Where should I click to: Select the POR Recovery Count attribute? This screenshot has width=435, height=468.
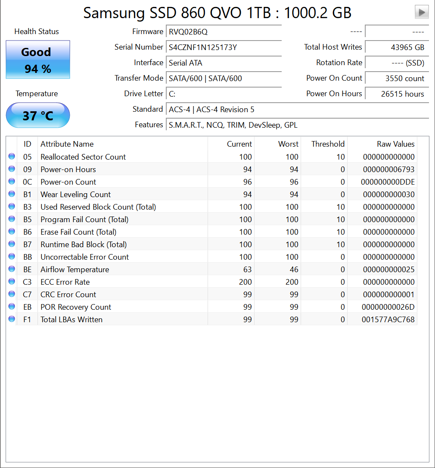point(76,307)
